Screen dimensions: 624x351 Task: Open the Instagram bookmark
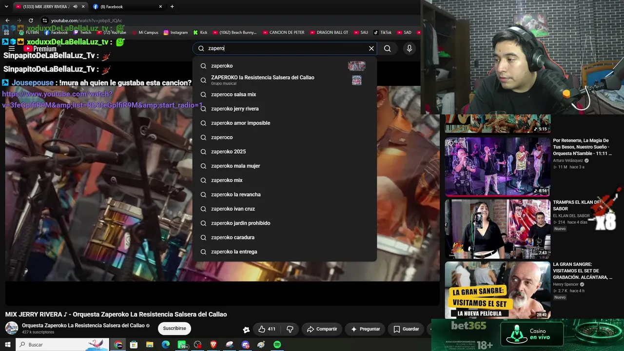[175, 33]
